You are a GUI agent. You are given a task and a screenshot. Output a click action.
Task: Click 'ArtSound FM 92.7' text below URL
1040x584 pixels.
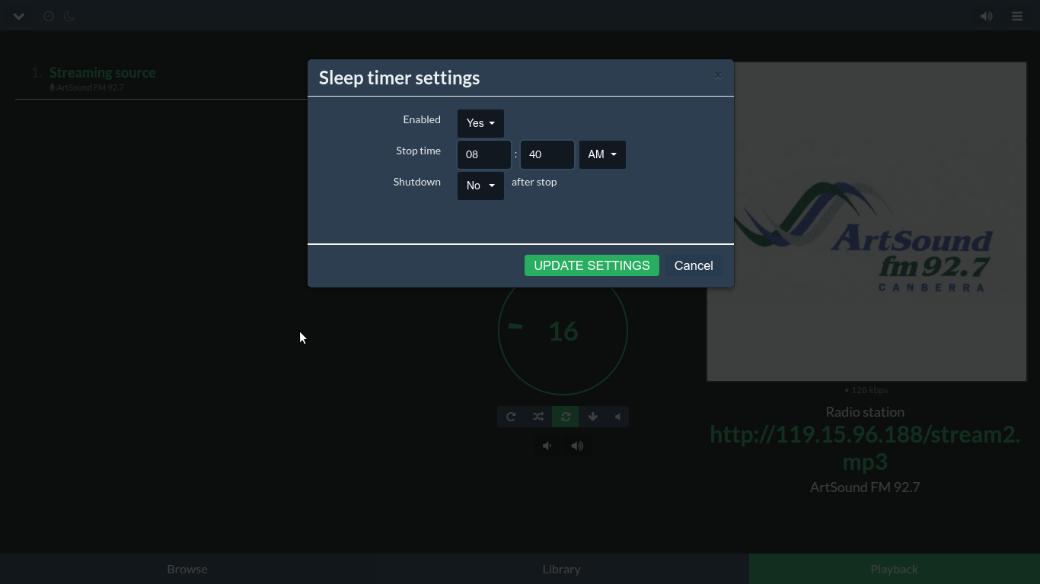(865, 487)
